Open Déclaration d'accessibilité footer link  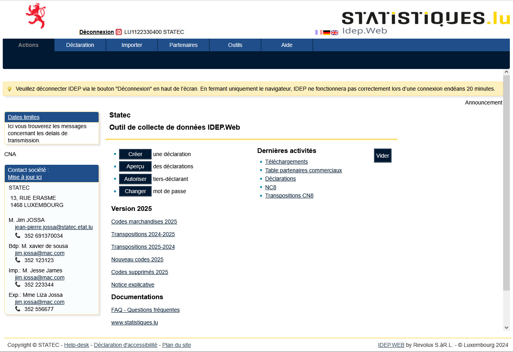[x=125, y=345]
